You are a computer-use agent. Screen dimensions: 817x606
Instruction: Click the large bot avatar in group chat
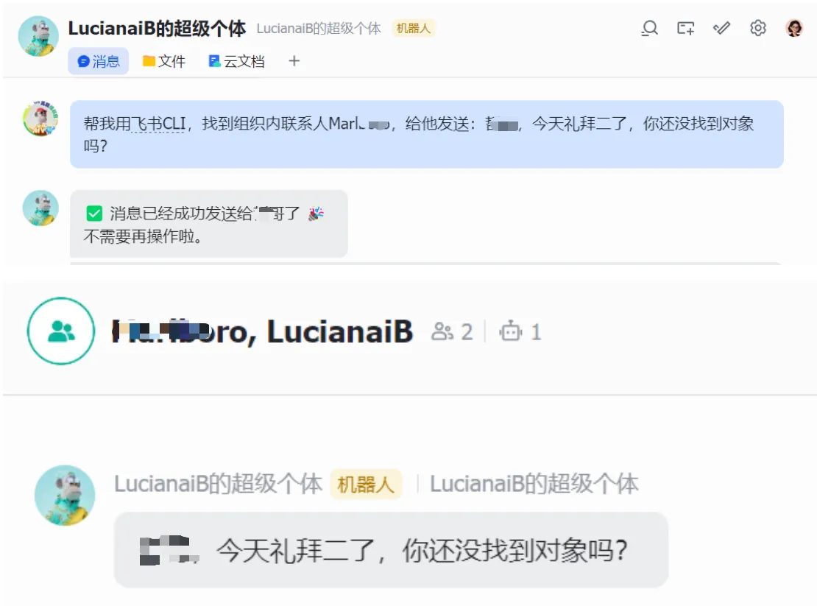(65, 495)
